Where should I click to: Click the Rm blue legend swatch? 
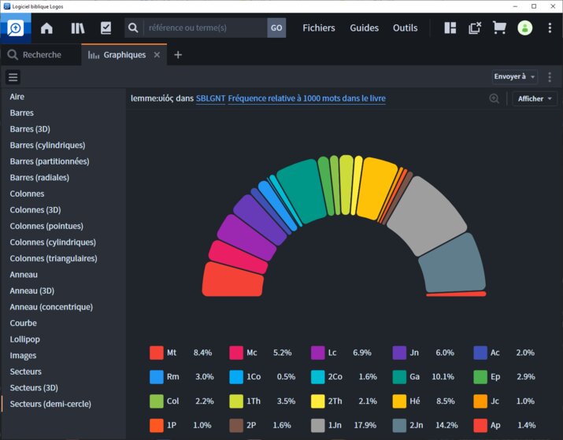[157, 377]
